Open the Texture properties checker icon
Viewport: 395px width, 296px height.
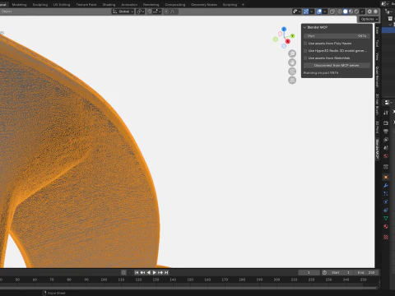pyautogui.click(x=386, y=237)
